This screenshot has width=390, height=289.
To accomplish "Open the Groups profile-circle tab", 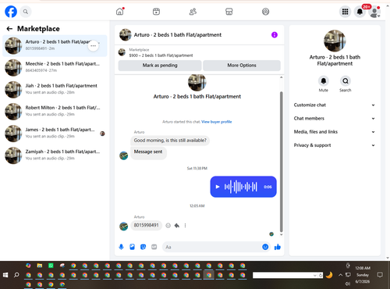I will click(265, 12).
